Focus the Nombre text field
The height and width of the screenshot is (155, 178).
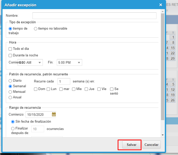pyautogui.click(x=94, y=16)
